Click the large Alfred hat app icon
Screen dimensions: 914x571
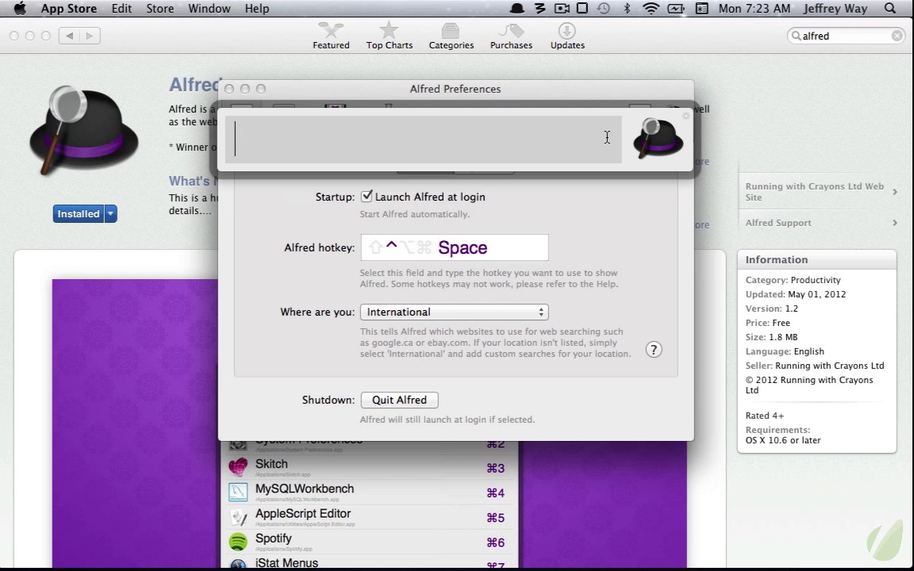83,130
